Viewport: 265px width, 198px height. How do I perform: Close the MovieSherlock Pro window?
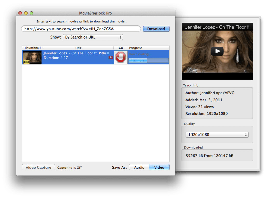pyautogui.click(x=20, y=13)
